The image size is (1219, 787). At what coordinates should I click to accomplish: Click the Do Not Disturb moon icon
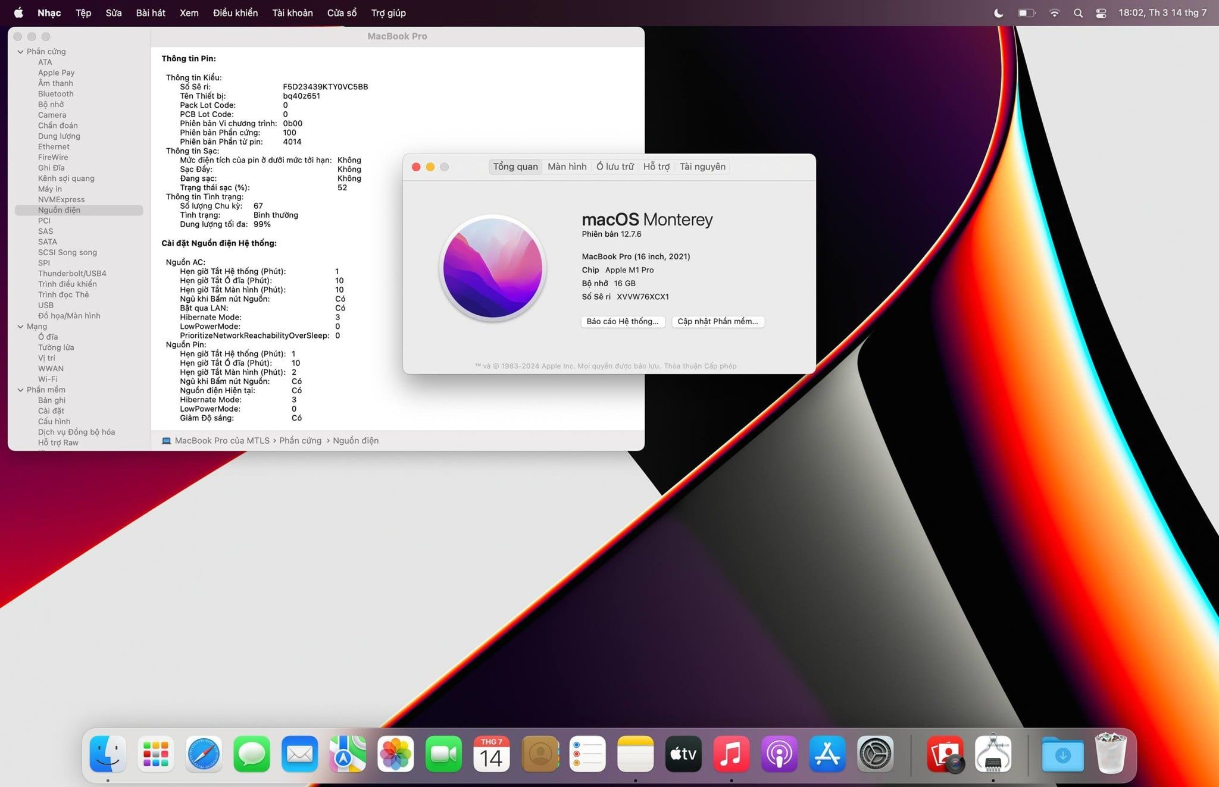pyautogui.click(x=999, y=12)
